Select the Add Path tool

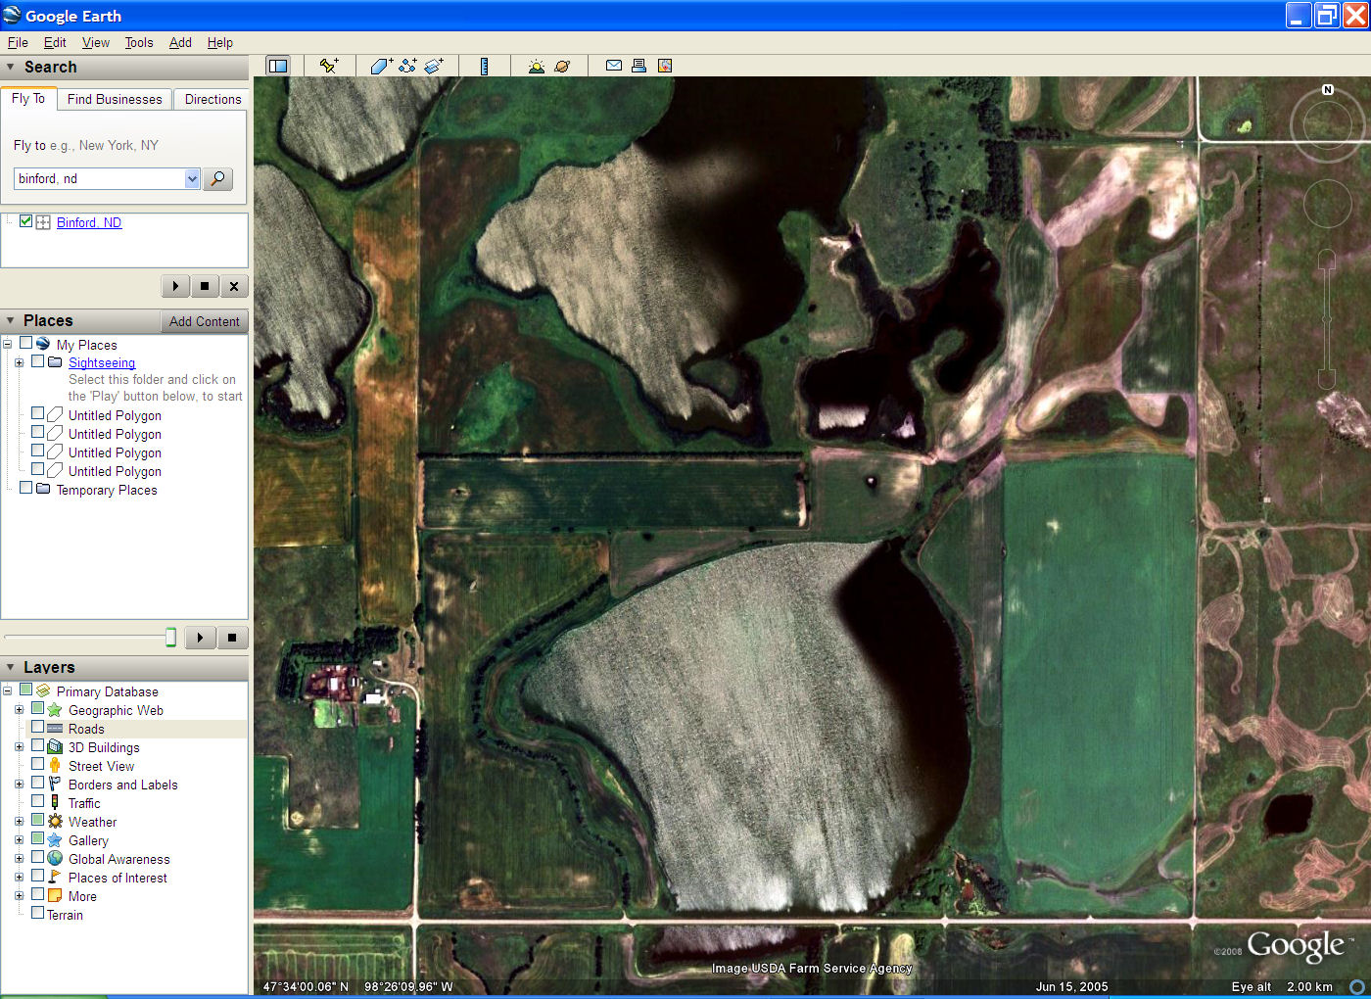point(407,66)
